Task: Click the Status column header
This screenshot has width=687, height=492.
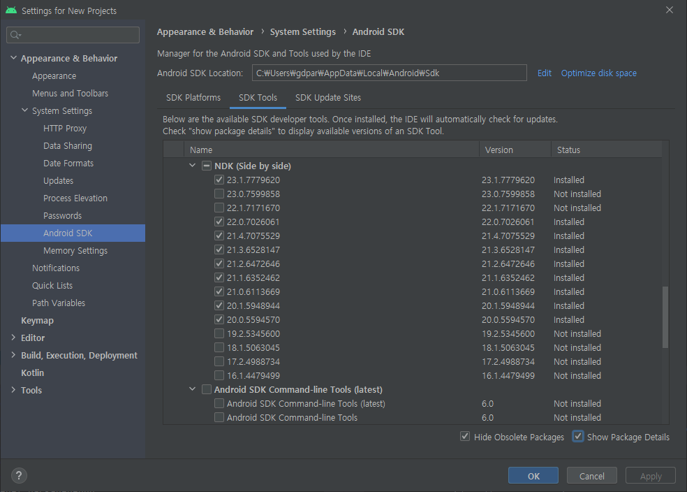Action: 607,150
